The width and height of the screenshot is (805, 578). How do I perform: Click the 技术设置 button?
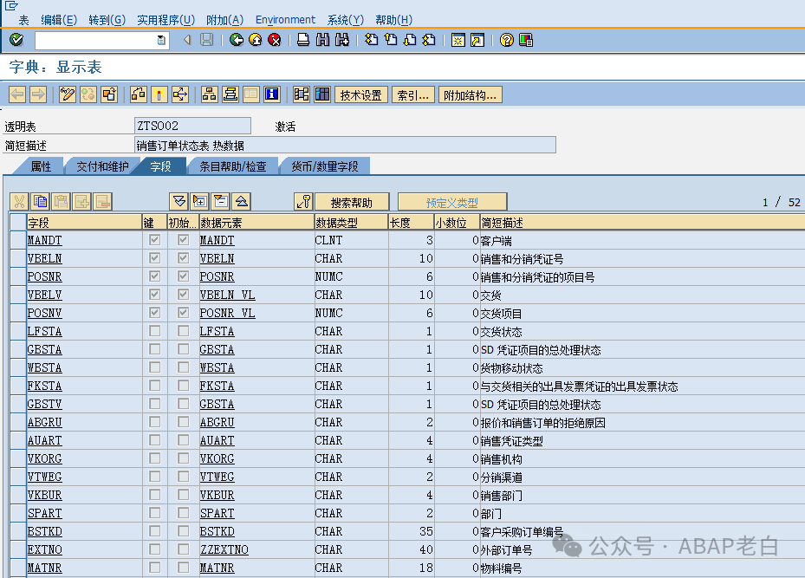(x=361, y=95)
